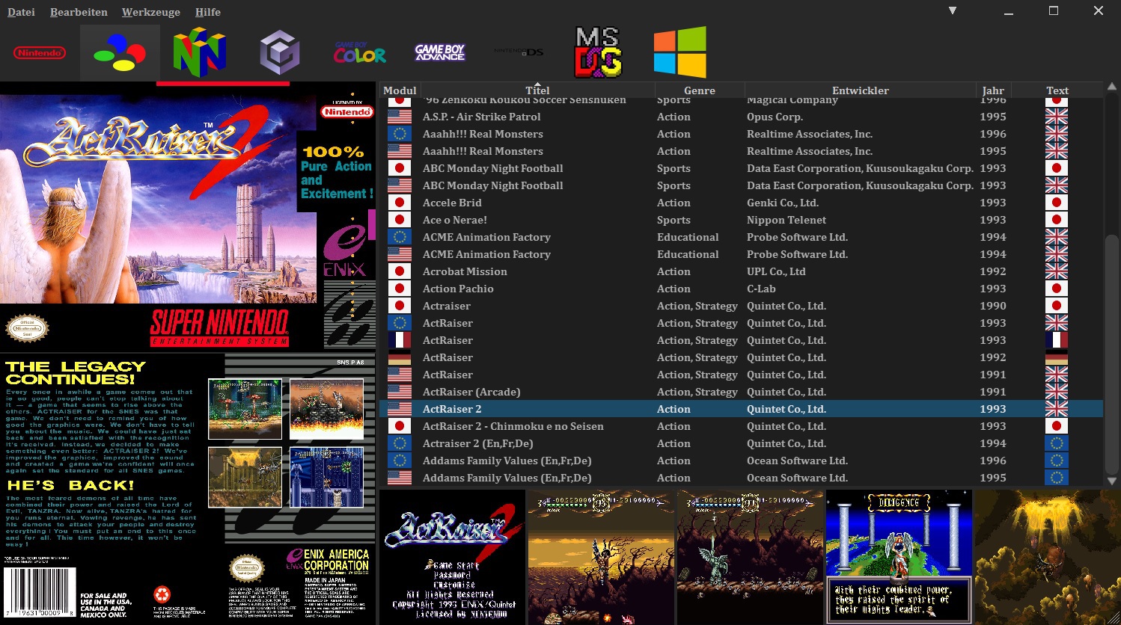Select the ActRaiser (Arcade) title

[x=471, y=392]
